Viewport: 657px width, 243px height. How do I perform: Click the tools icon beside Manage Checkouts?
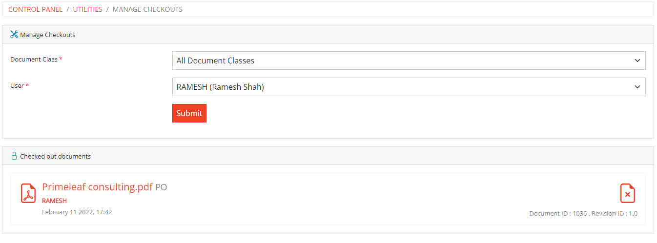pyautogui.click(x=14, y=35)
